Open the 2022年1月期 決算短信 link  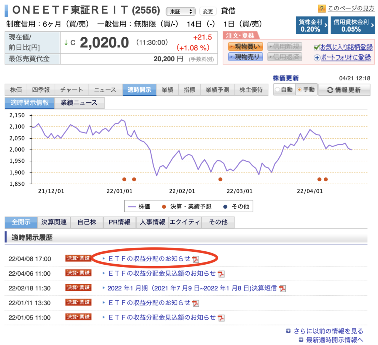coord(192,288)
